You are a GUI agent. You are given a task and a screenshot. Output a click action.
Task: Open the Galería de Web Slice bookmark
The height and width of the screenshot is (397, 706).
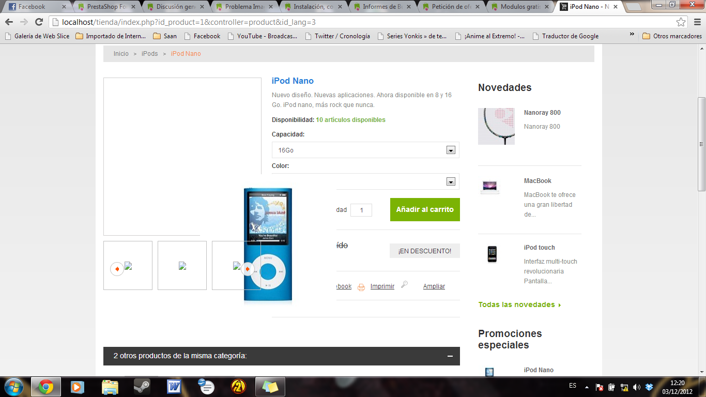coord(37,36)
